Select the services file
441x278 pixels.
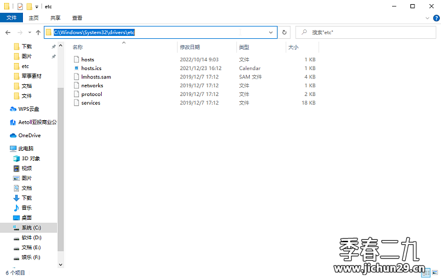point(91,103)
